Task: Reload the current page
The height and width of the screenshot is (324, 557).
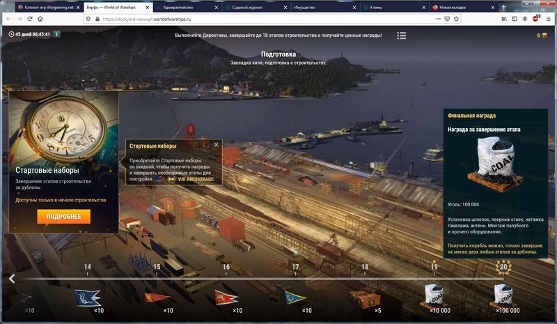Action: tap(30, 19)
